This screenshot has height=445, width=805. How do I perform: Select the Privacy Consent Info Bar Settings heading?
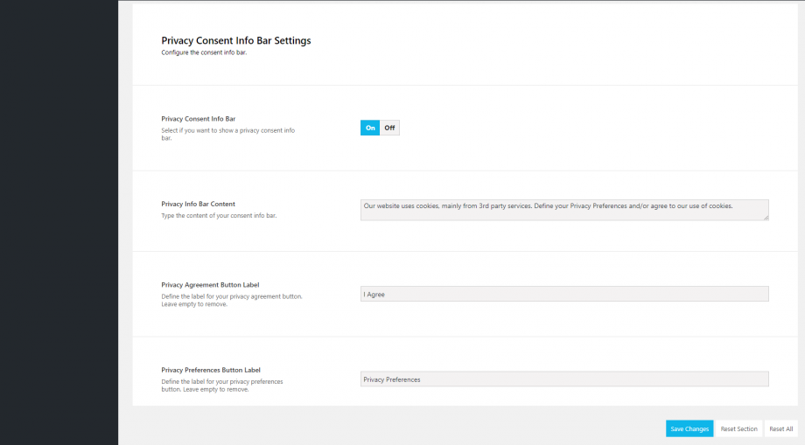pos(236,40)
